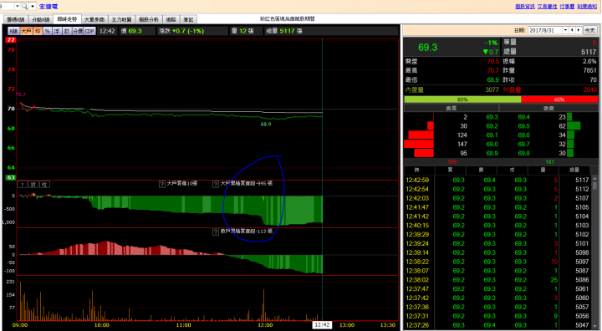Open the 個股資訊 link
The height and width of the screenshot is (331, 602).
(x=525, y=7)
